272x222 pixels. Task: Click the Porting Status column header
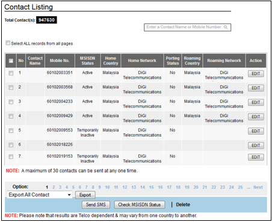173,61
